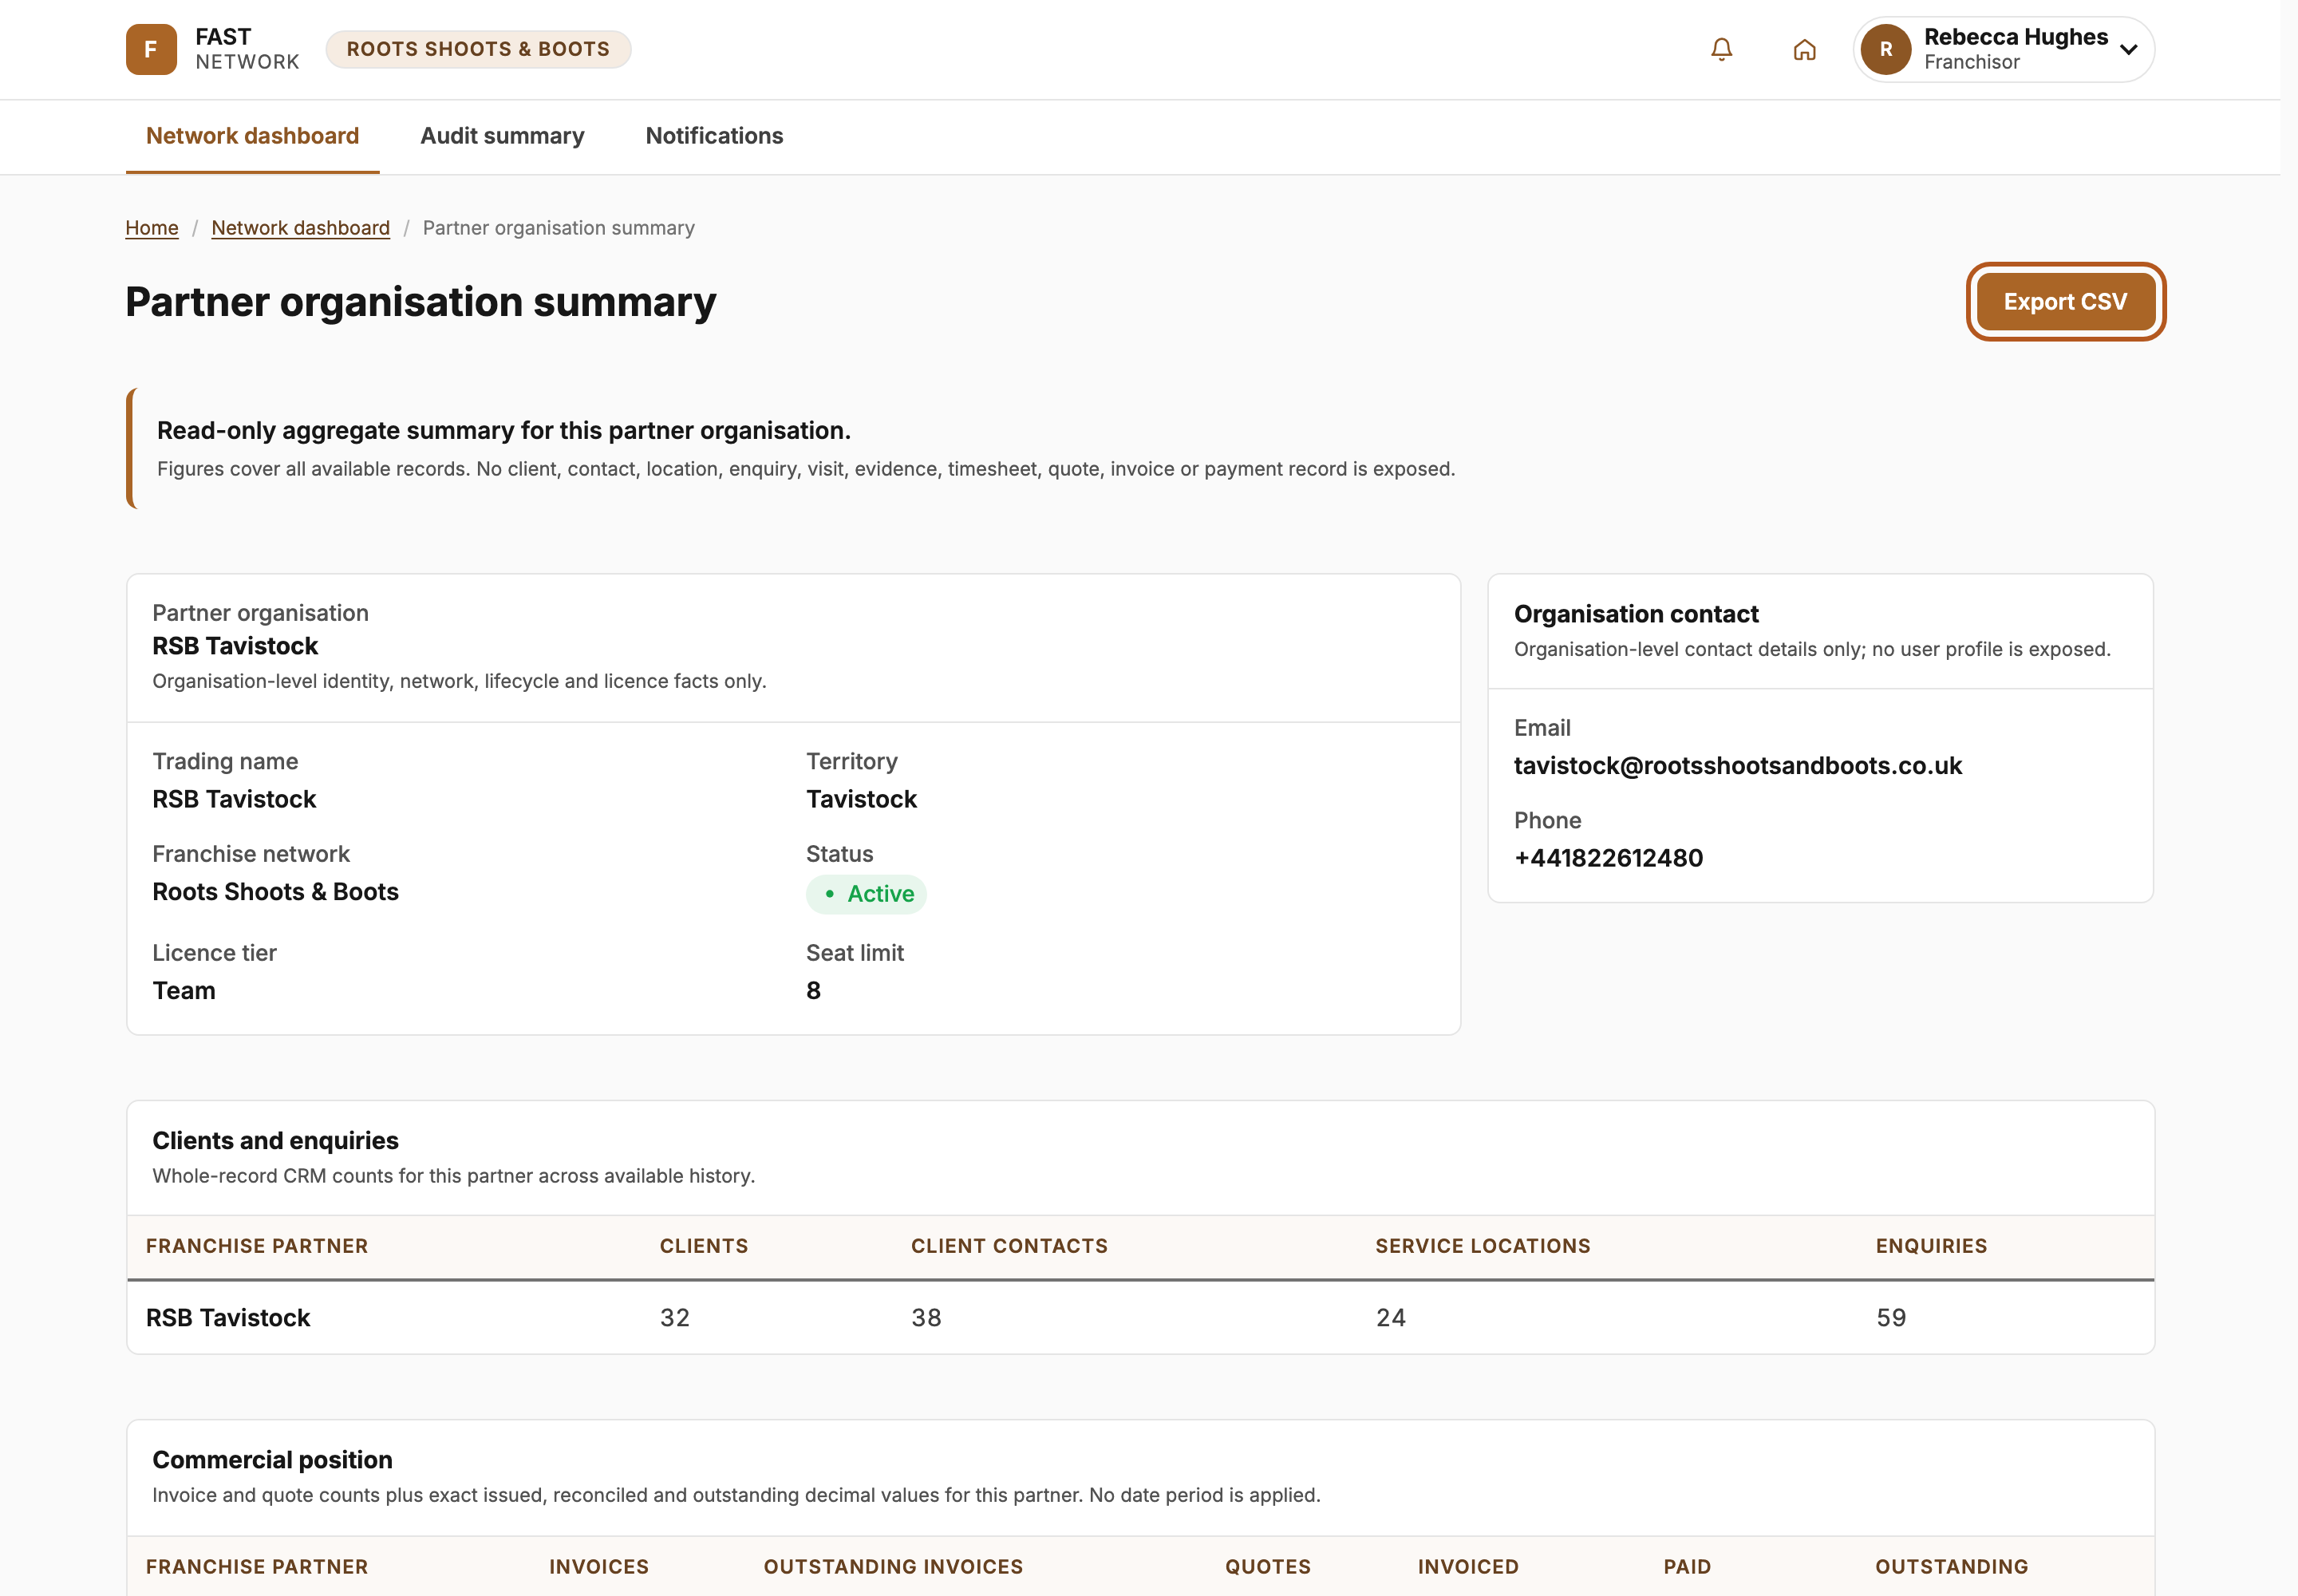This screenshot has width=2298, height=1596.
Task: Click the Paid column header
Action: 1687,1567
